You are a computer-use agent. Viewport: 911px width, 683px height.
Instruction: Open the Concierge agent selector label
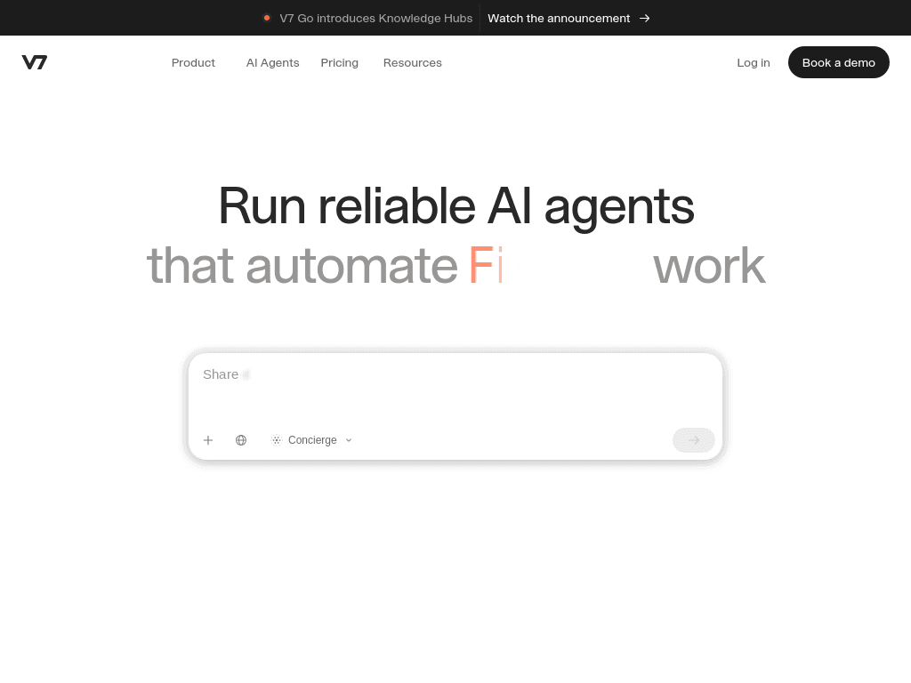coord(312,440)
